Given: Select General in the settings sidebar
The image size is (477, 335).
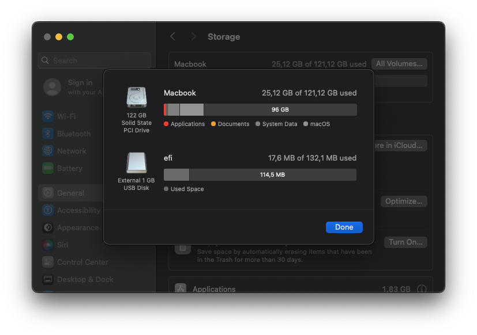Looking at the screenshot, I should point(70,193).
